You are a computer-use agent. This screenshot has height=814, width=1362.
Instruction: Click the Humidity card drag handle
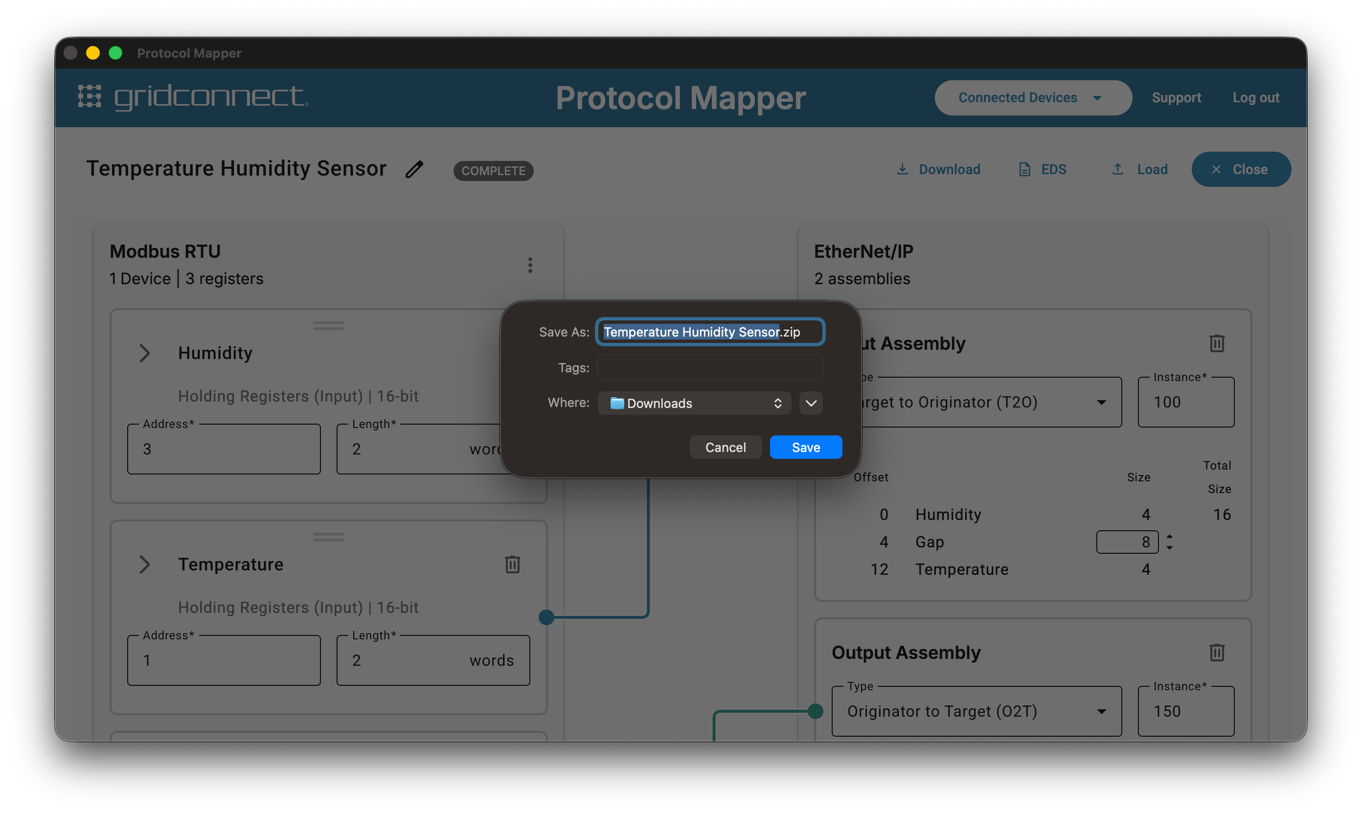click(329, 326)
